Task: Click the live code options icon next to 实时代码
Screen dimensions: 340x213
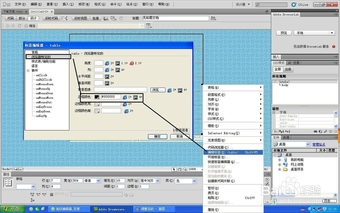Action: pos(64,18)
